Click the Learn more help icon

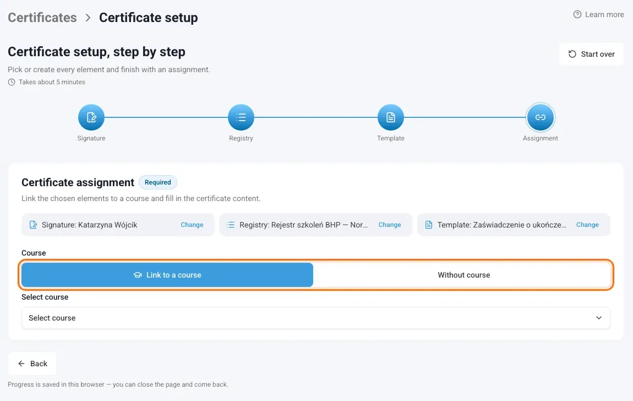pyautogui.click(x=577, y=14)
